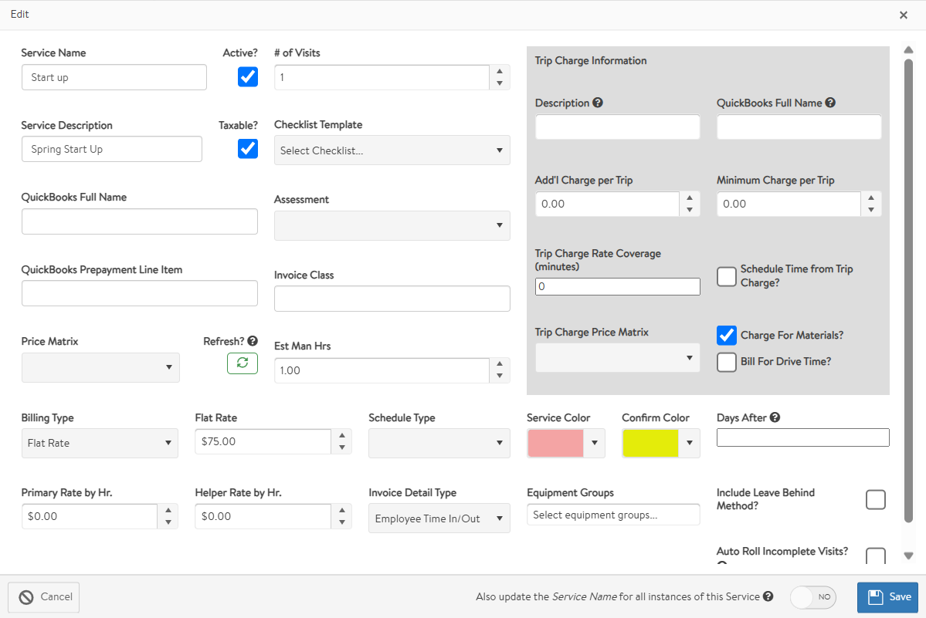The width and height of the screenshot is (926, 618).
Task: Increase the number of visits with up arrow
Action: (x=500, y=71)
